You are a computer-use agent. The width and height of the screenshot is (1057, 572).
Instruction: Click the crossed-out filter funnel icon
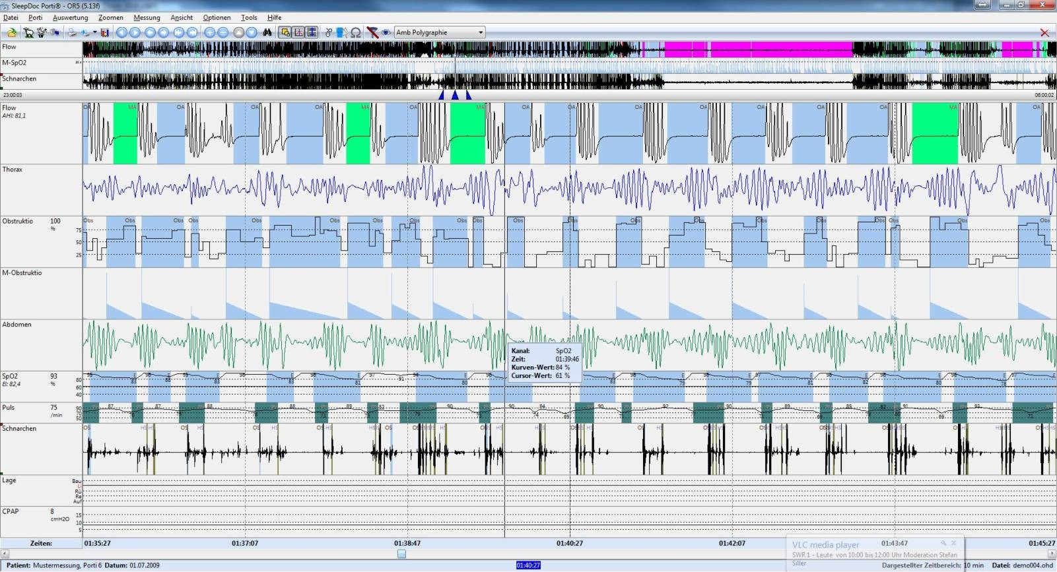[x=372, y=32]
